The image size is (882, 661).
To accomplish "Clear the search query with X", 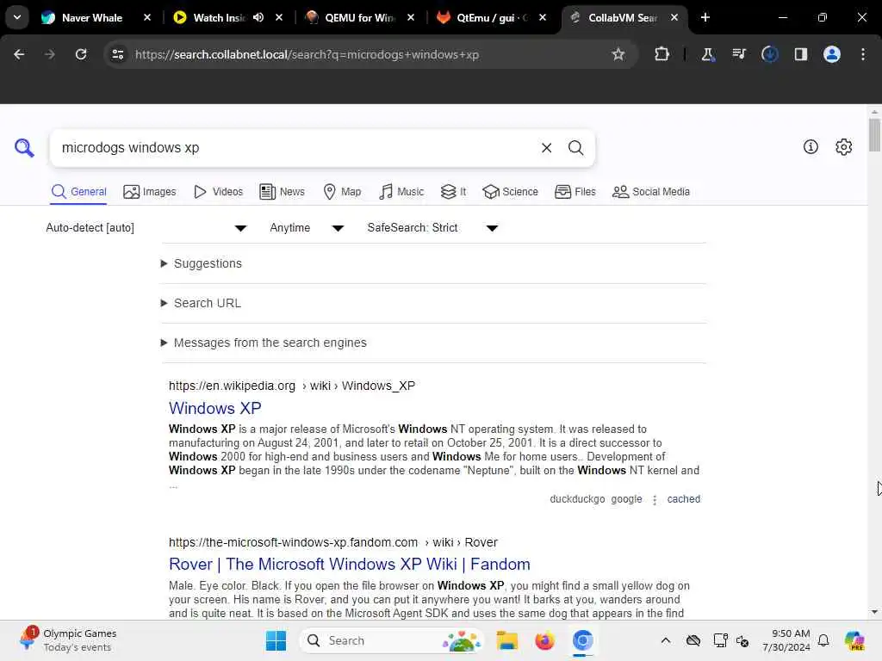I will pos(546,148).
